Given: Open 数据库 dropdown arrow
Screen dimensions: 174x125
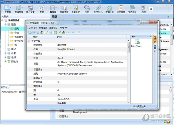Looking at the screenshot, I should (56, 8).
